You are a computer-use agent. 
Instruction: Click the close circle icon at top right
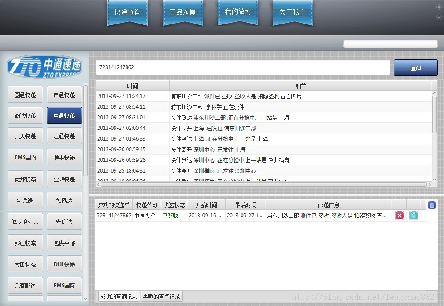(439, 7)
